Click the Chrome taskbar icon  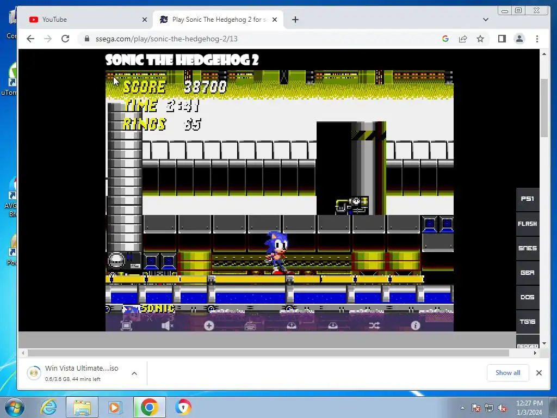click(149, 407)
